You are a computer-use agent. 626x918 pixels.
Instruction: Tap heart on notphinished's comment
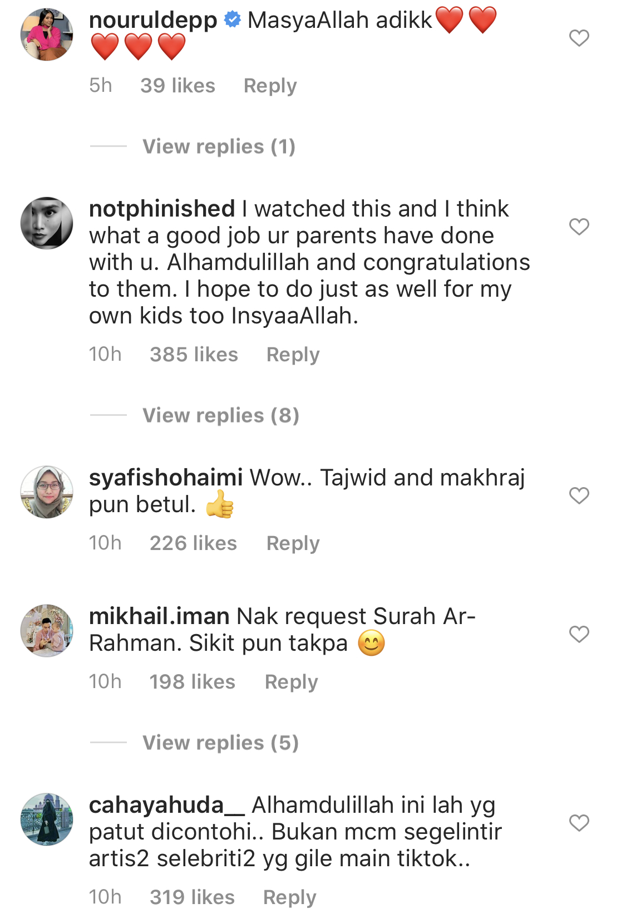pyautogui.click(x=579, y=227)
